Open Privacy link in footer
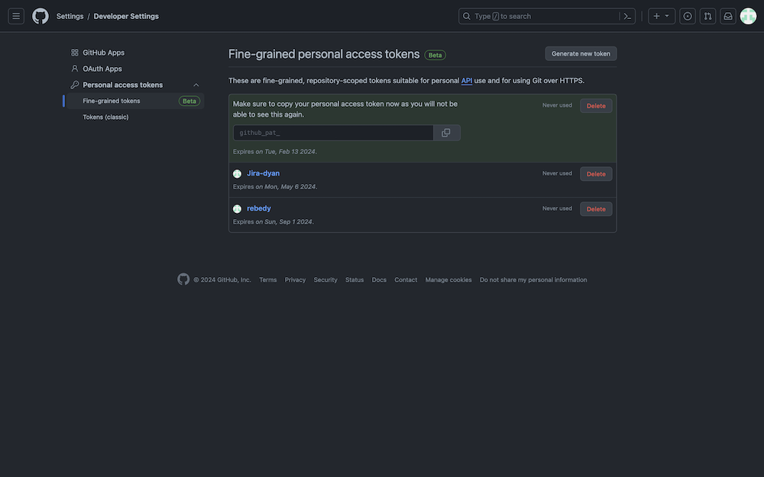Screen dimensions: 764x477 pyautogui.click(x=295, y=280)
